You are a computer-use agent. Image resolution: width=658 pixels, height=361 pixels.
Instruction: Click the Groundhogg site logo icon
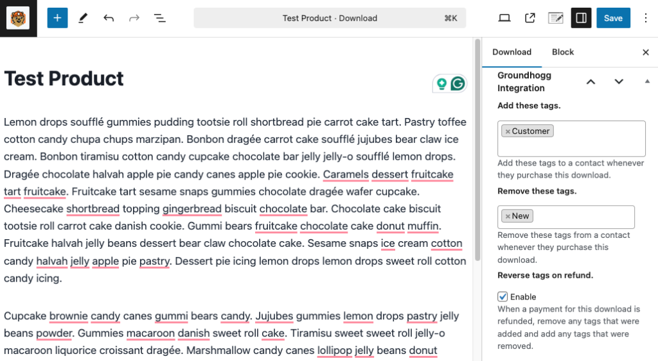click(x=18, y=18)
